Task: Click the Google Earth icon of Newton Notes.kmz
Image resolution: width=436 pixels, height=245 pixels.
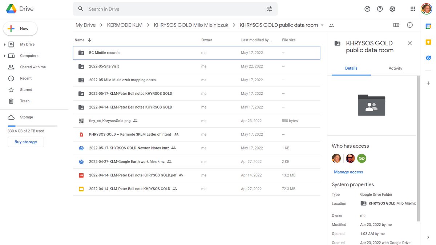Action: [81, 148]
